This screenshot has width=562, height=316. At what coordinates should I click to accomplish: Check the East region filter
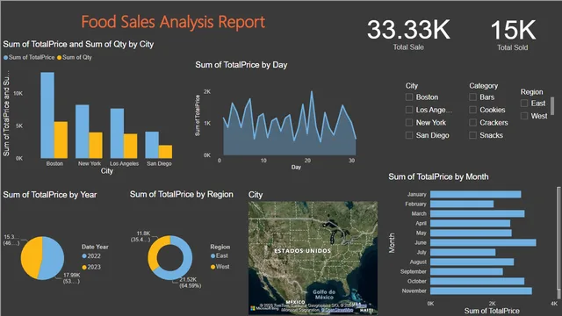[524, 104]
